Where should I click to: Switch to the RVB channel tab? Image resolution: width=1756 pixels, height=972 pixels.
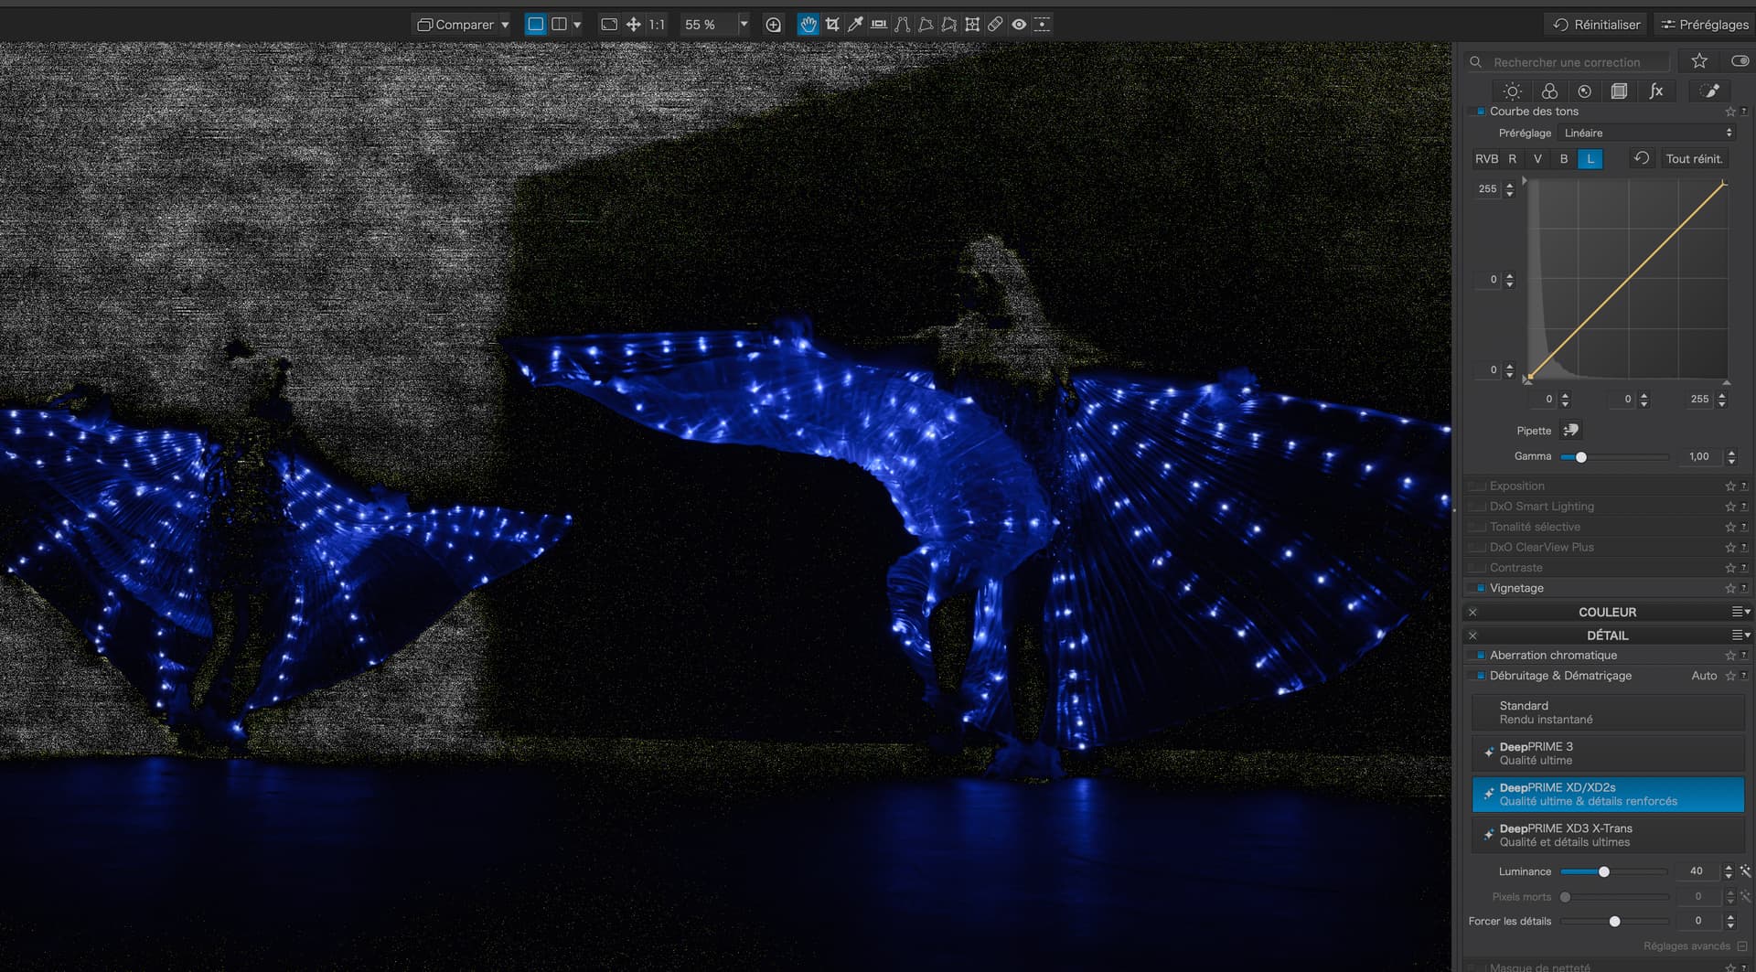coord(1486,159)
